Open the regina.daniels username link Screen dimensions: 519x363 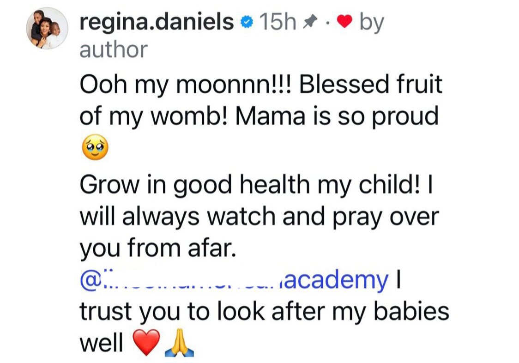[157, 22]
